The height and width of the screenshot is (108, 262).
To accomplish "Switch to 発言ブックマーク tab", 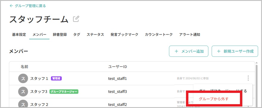I will (124, 35).
